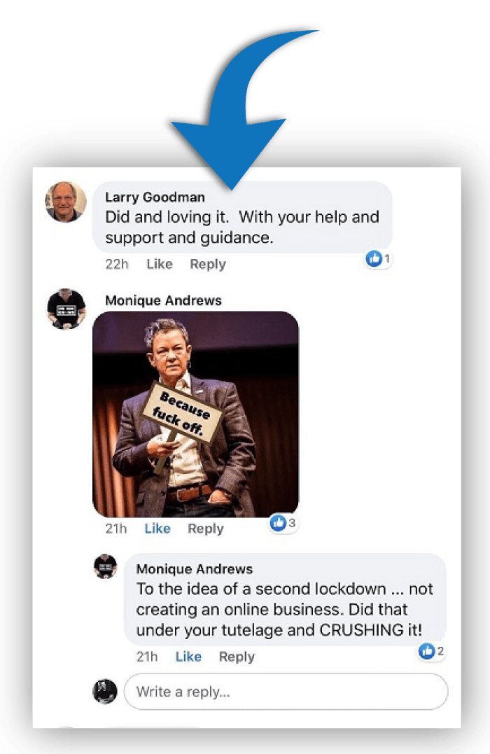This screenshot has width=490, height=754.
Task: Focus the Write a reply field
Action: tap(286, 692)
